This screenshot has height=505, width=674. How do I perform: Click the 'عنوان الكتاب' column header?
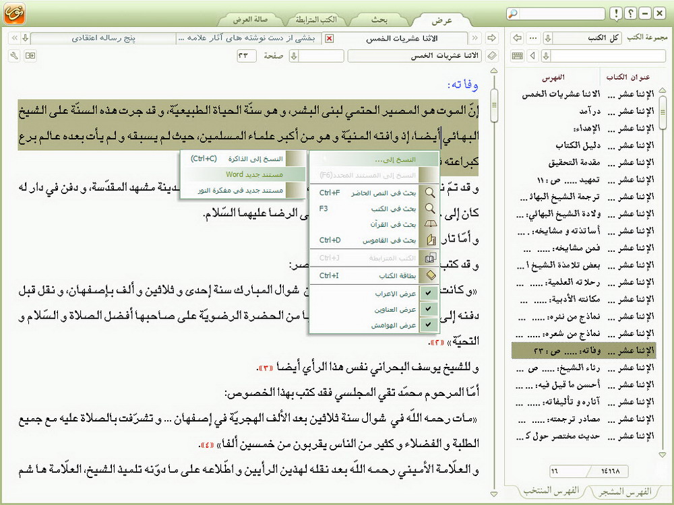click(627, 77)
